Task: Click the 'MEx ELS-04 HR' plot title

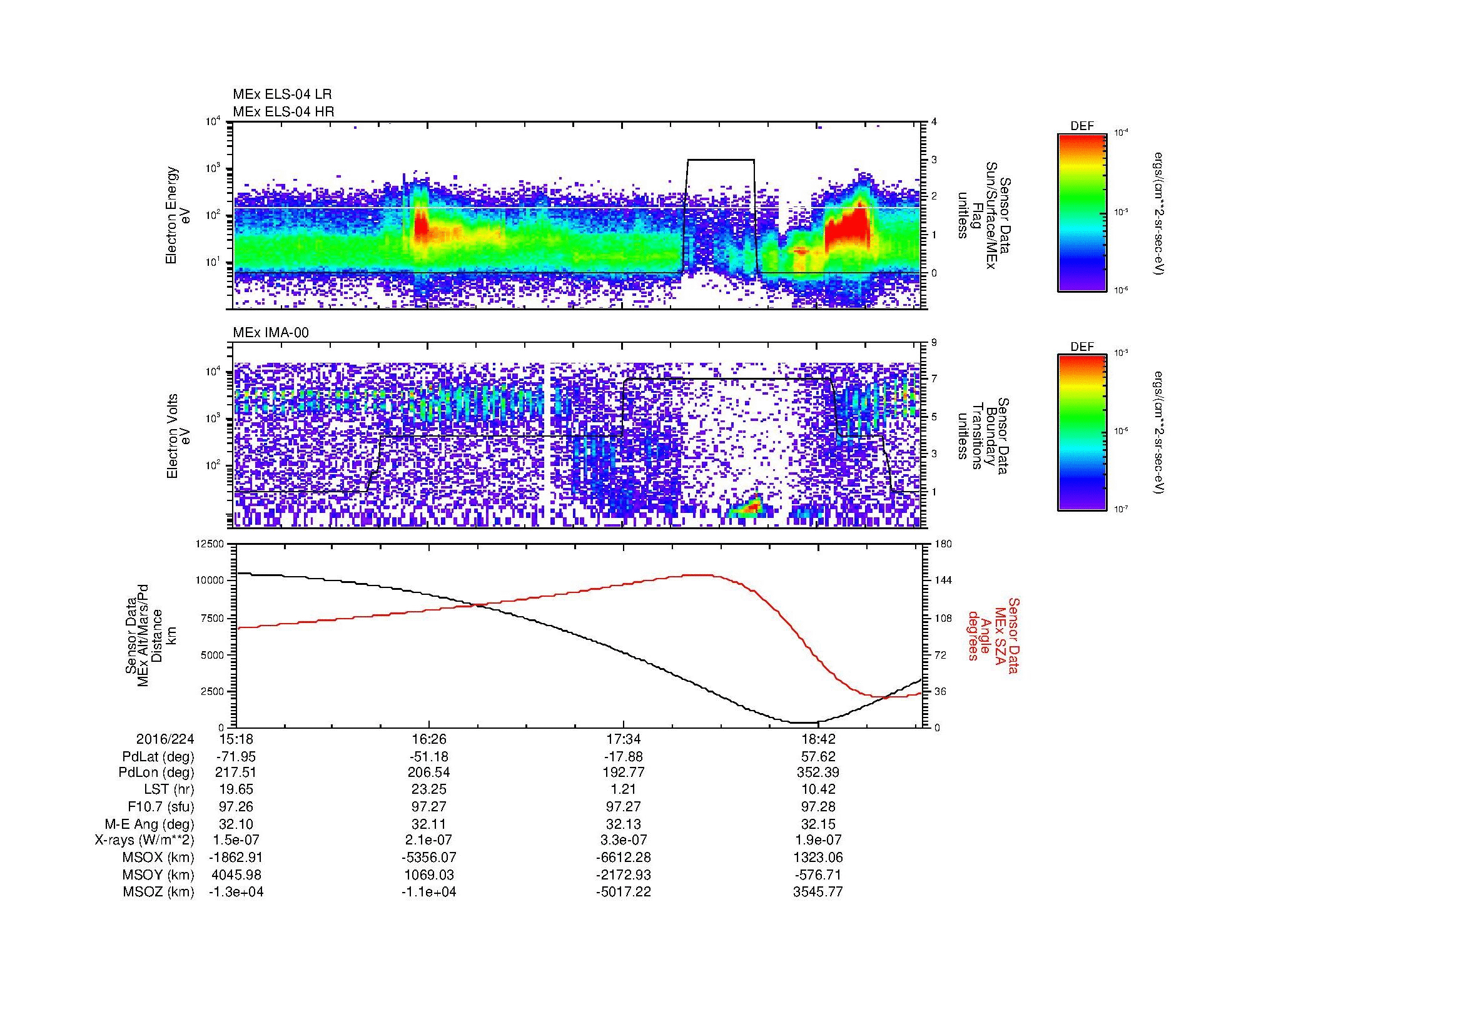Action: coord(283,111)
